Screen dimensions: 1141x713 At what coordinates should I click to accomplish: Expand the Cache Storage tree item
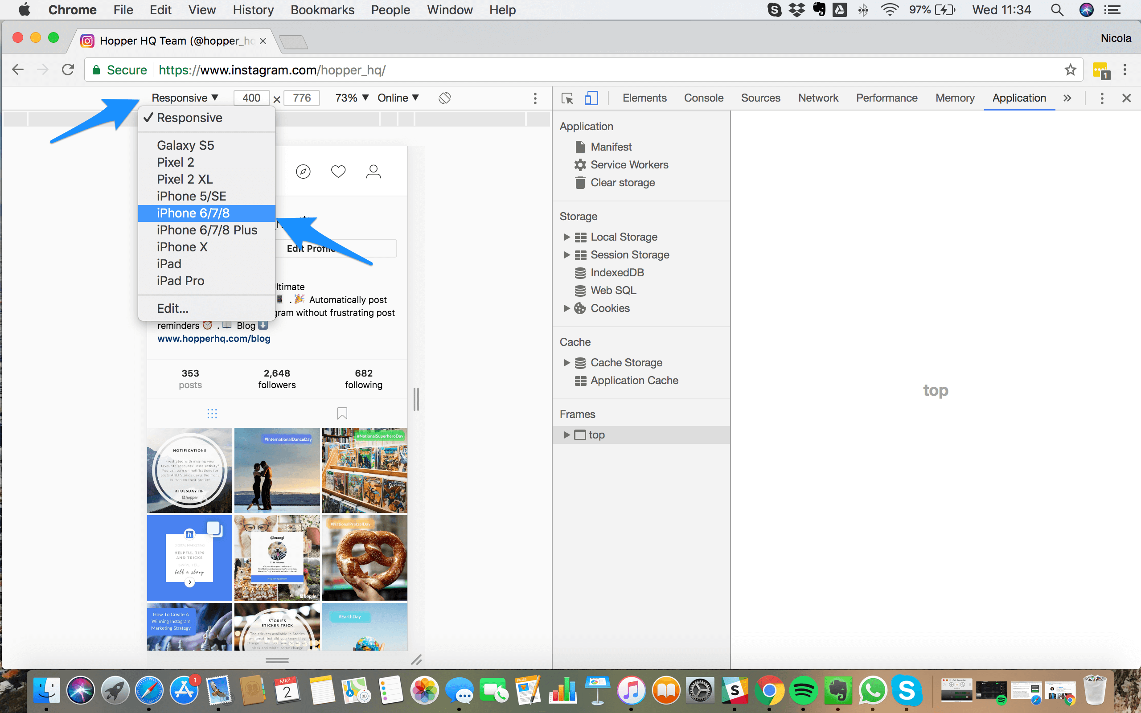click(567, 362)
